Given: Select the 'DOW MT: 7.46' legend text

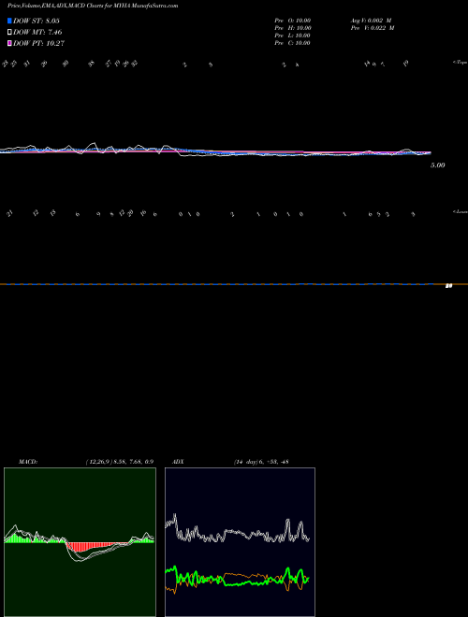Looking at the screenshot, I should pos(37,32).
